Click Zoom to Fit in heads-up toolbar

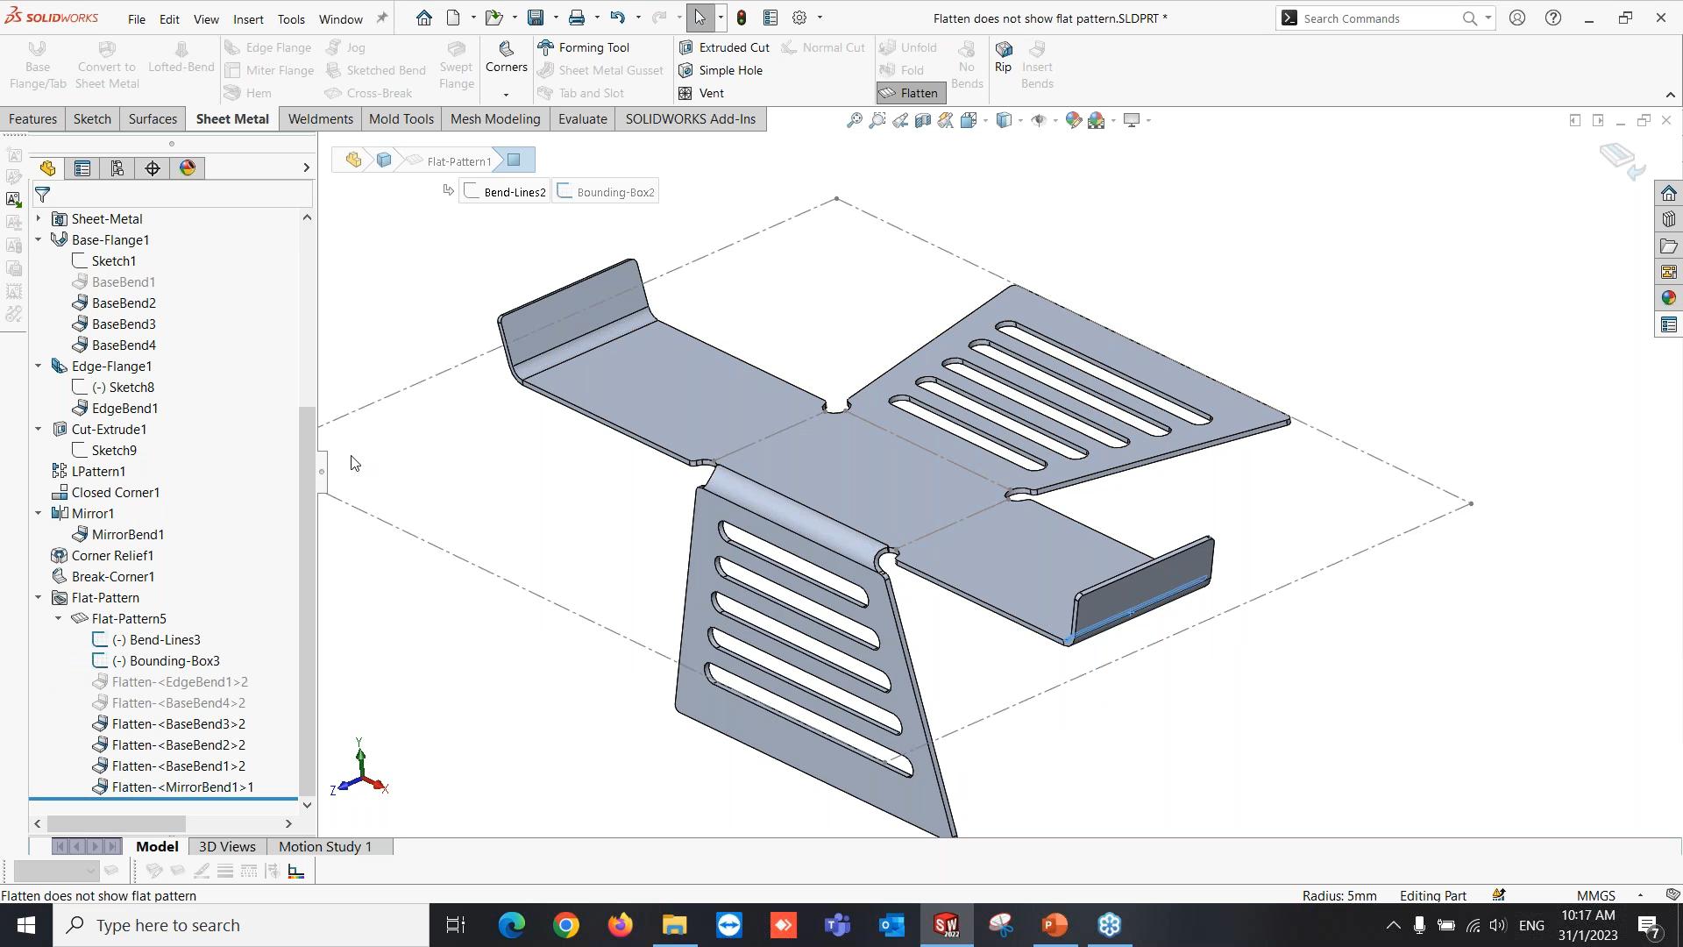[854, 120]
